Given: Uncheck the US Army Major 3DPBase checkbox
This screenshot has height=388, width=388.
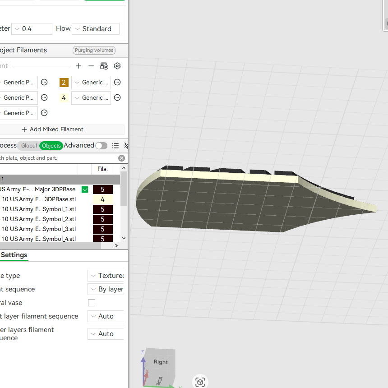Looking at the screenshot, I should (x=85, y=189).
